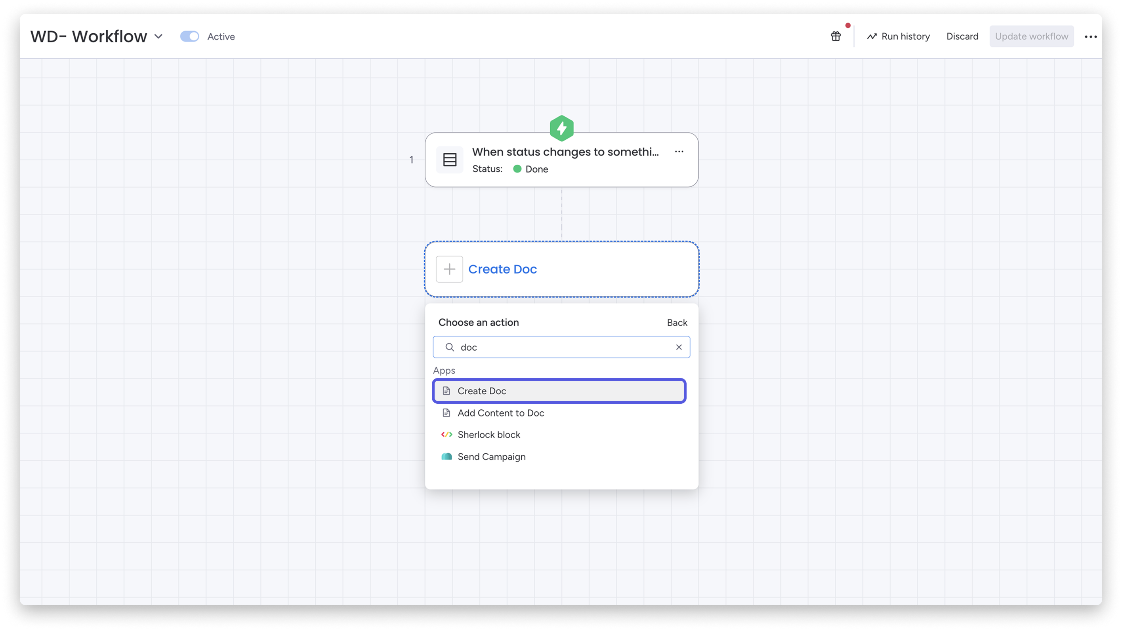The height and width of the screenshot is (631, 1122).
Task: Select the Create Doc action entry
Action: coord(481,391)
